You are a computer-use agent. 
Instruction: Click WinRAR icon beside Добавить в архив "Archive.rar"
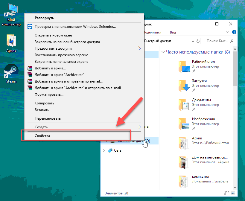[x=30, y=75]
